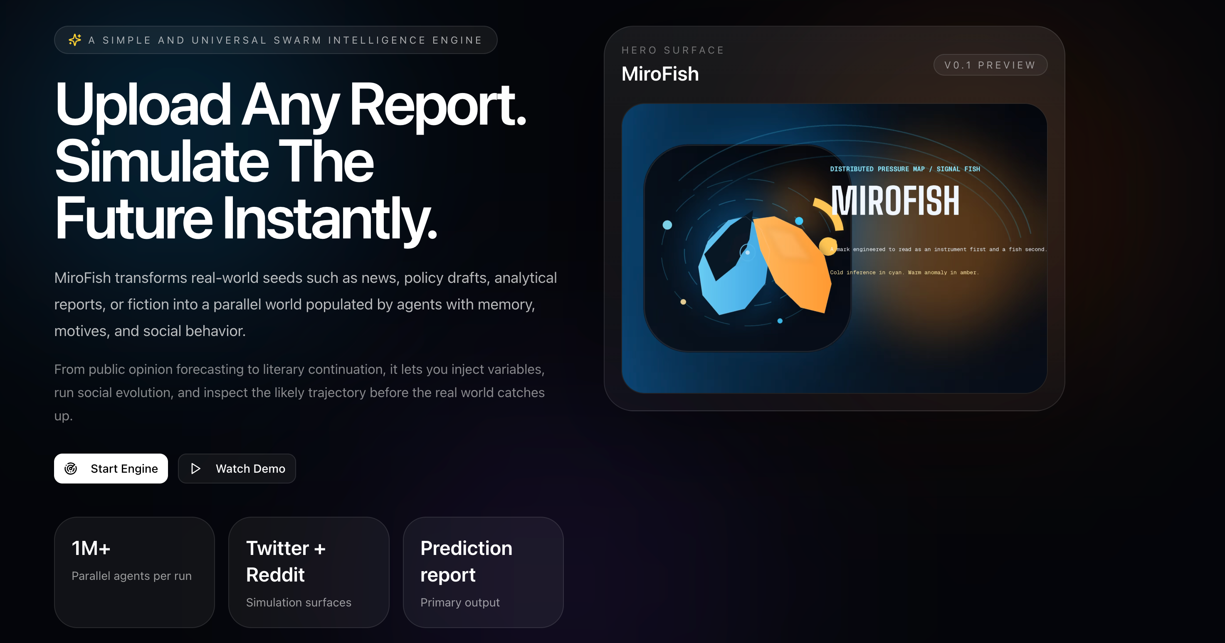Click the swarm intelligence engine tagline pill

276,40
